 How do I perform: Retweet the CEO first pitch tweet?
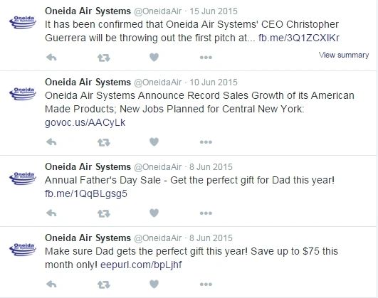pyautogui.click(x=104, y=58)
